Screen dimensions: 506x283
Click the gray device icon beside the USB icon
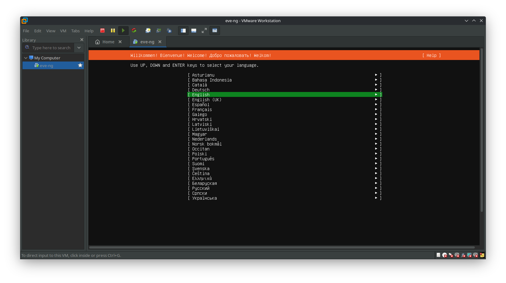[x=457, y=255]
